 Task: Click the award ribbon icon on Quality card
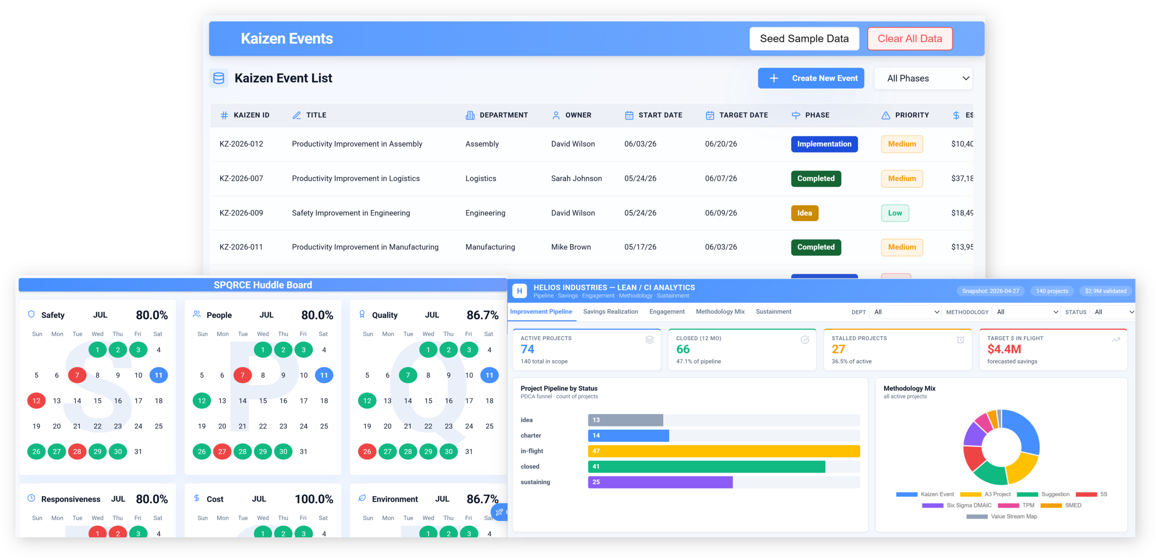point(362,314)
